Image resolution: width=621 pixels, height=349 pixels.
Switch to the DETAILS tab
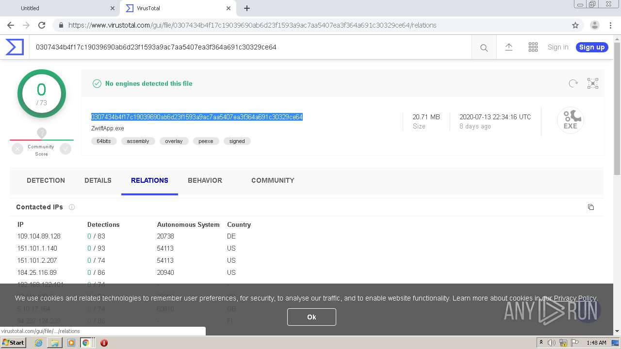click(x=98, y=180)
